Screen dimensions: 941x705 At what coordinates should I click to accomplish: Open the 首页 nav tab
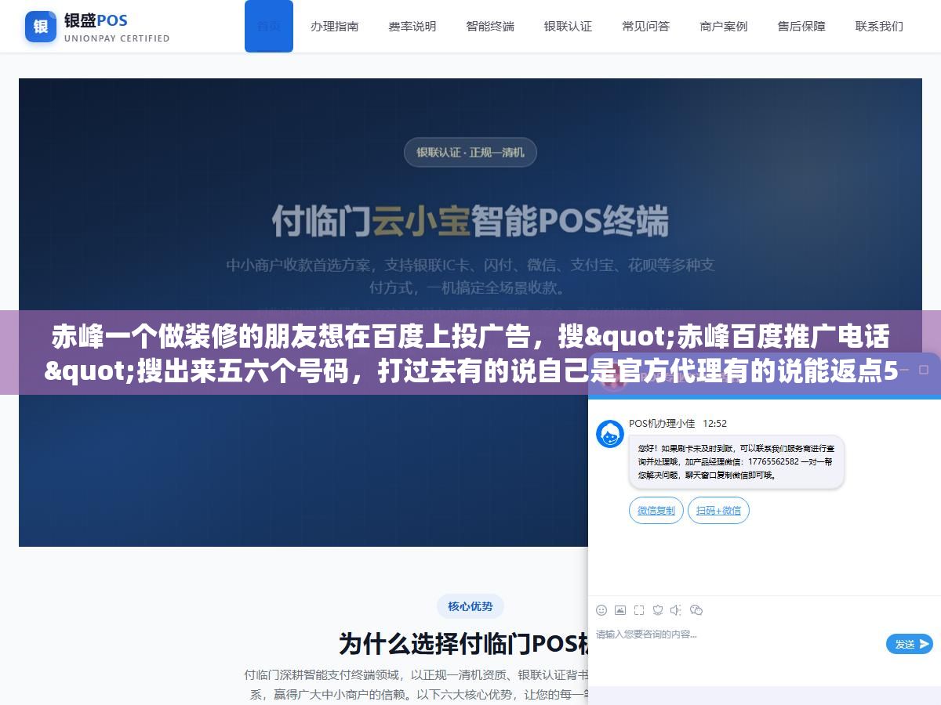click(x=269, y=26)
